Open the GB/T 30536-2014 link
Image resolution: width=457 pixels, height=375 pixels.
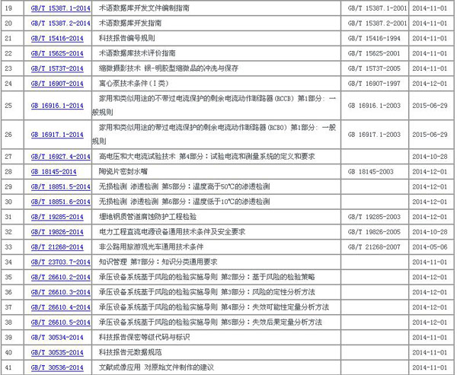(x=57, y=368)
